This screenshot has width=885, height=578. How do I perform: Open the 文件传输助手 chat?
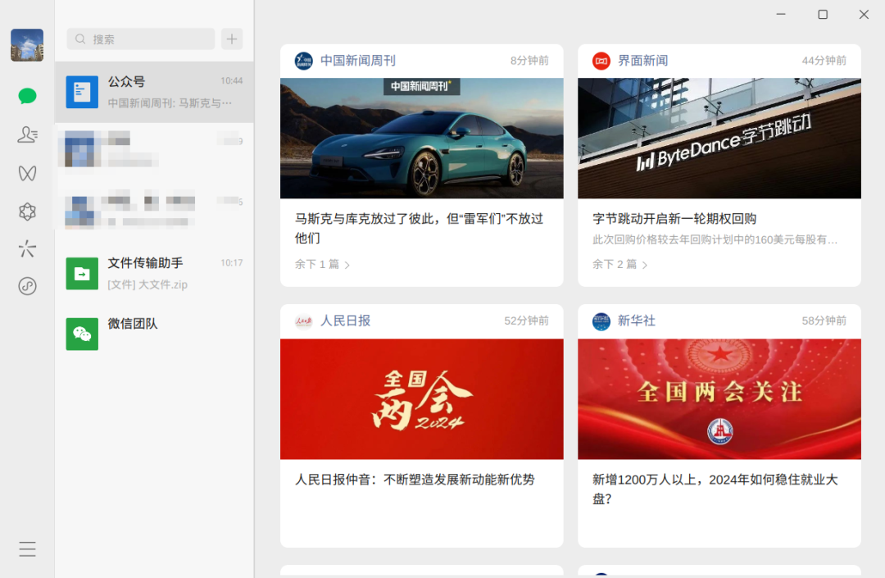[154, 273]
